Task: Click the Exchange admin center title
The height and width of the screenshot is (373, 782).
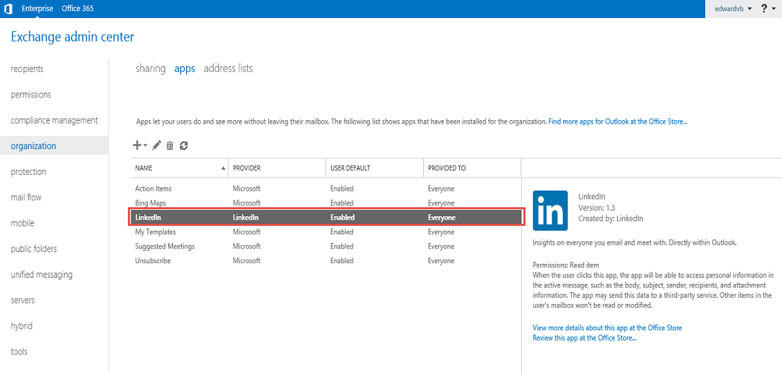Action: point(73,37)
